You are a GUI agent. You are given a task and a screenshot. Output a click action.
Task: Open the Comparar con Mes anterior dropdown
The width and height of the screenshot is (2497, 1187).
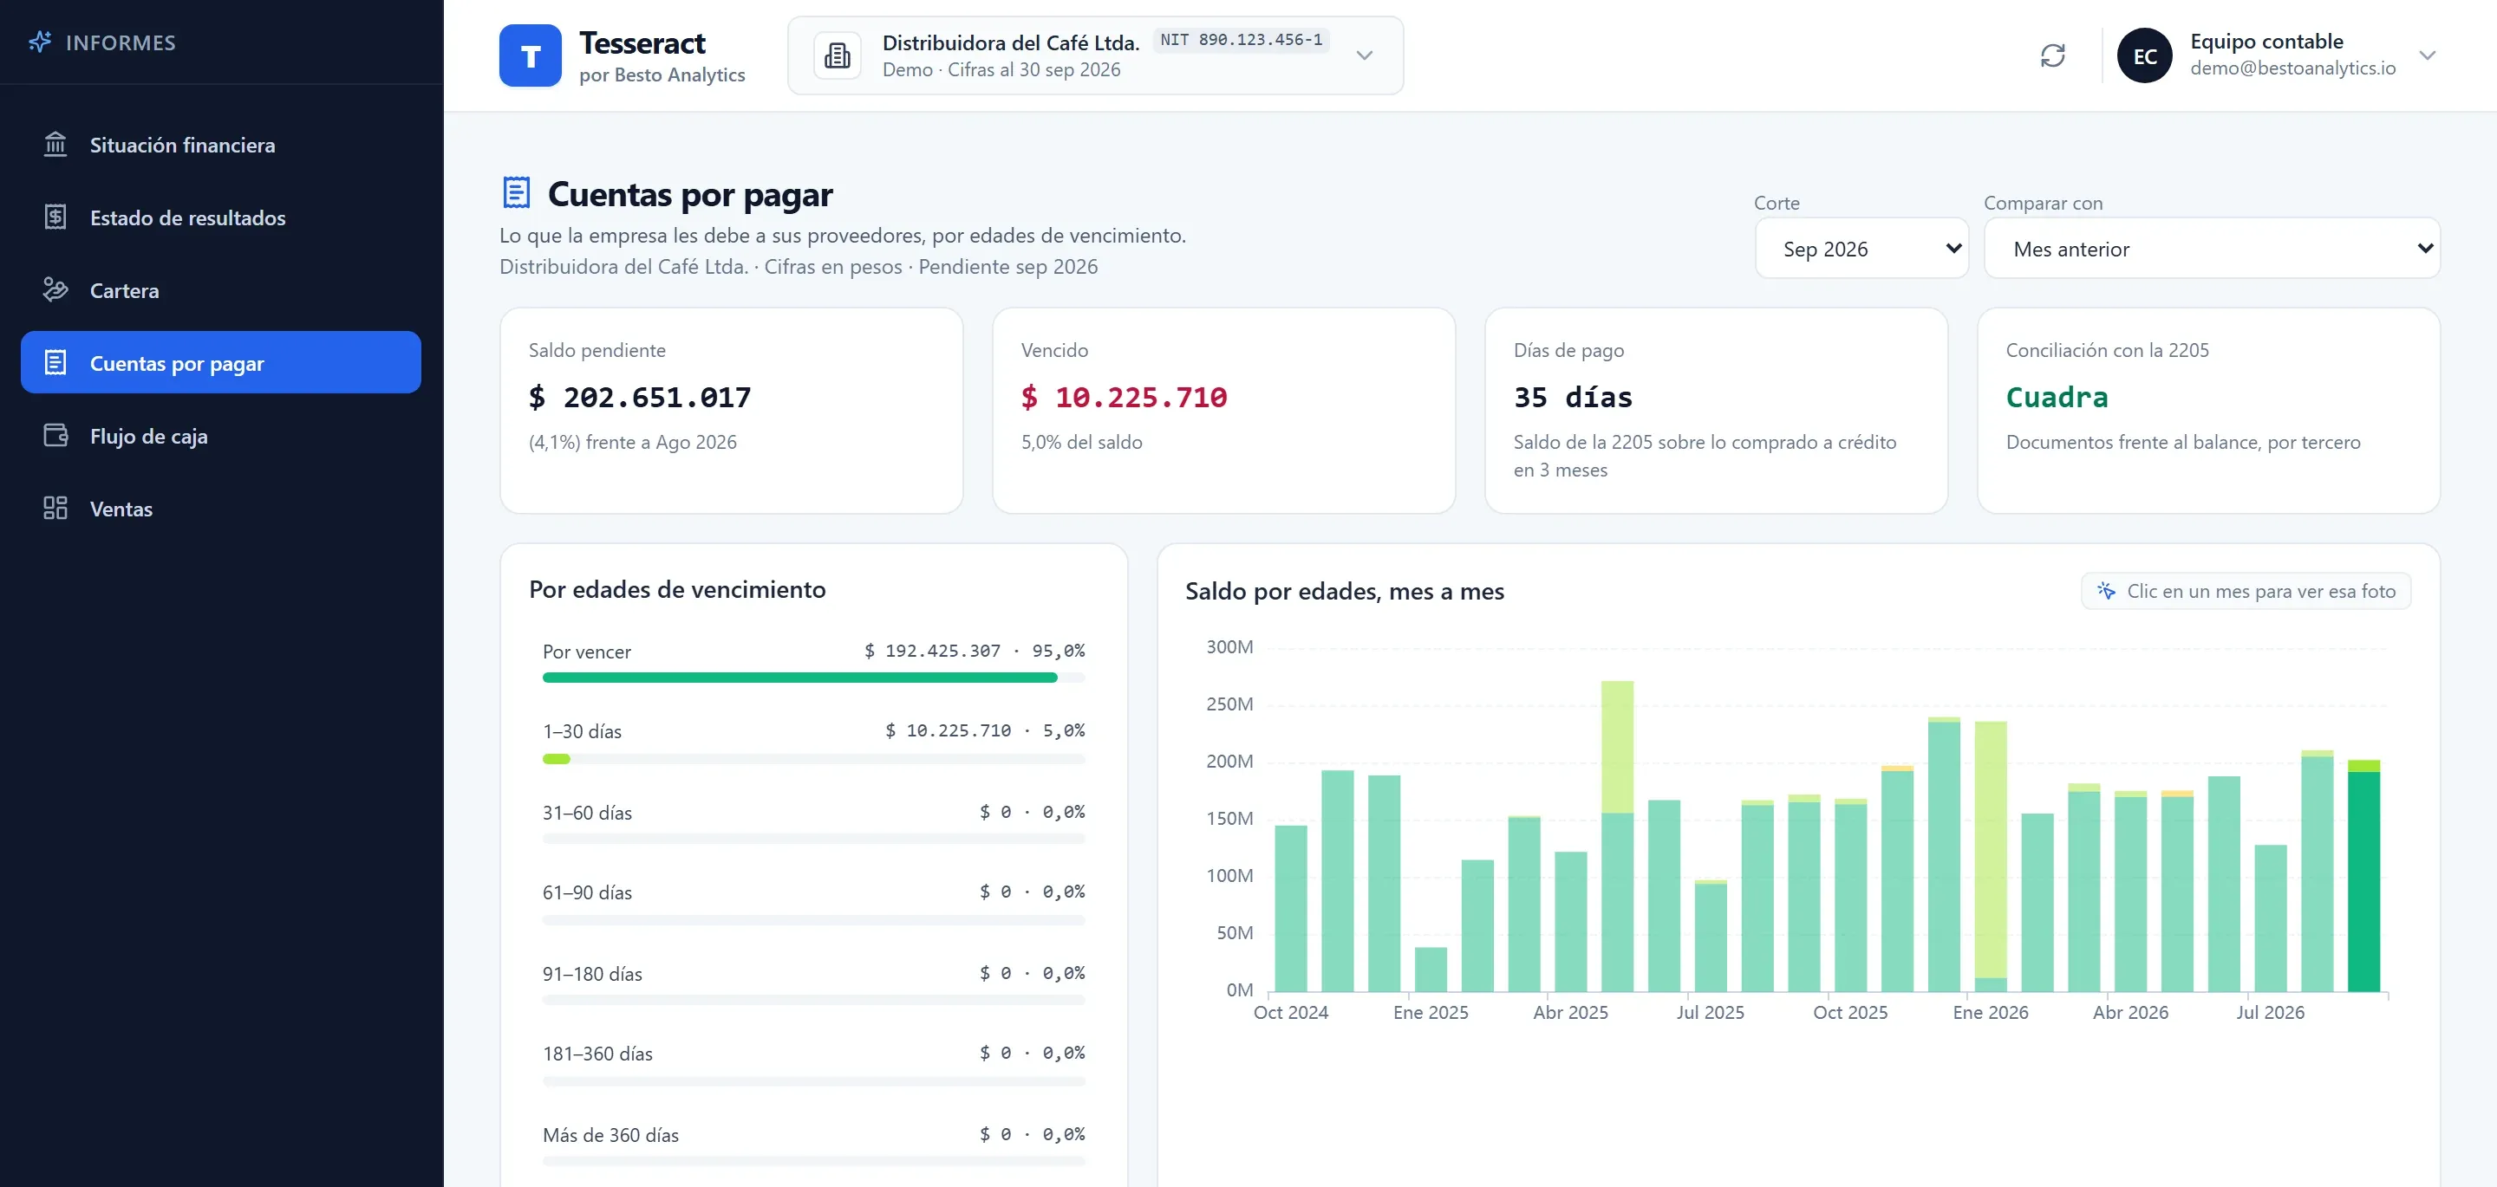(x=2211, y=248)
